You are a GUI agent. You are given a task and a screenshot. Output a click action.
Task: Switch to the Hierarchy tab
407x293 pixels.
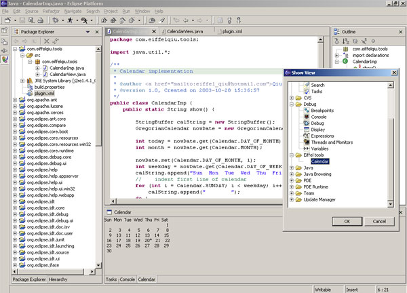pos(58,279)
